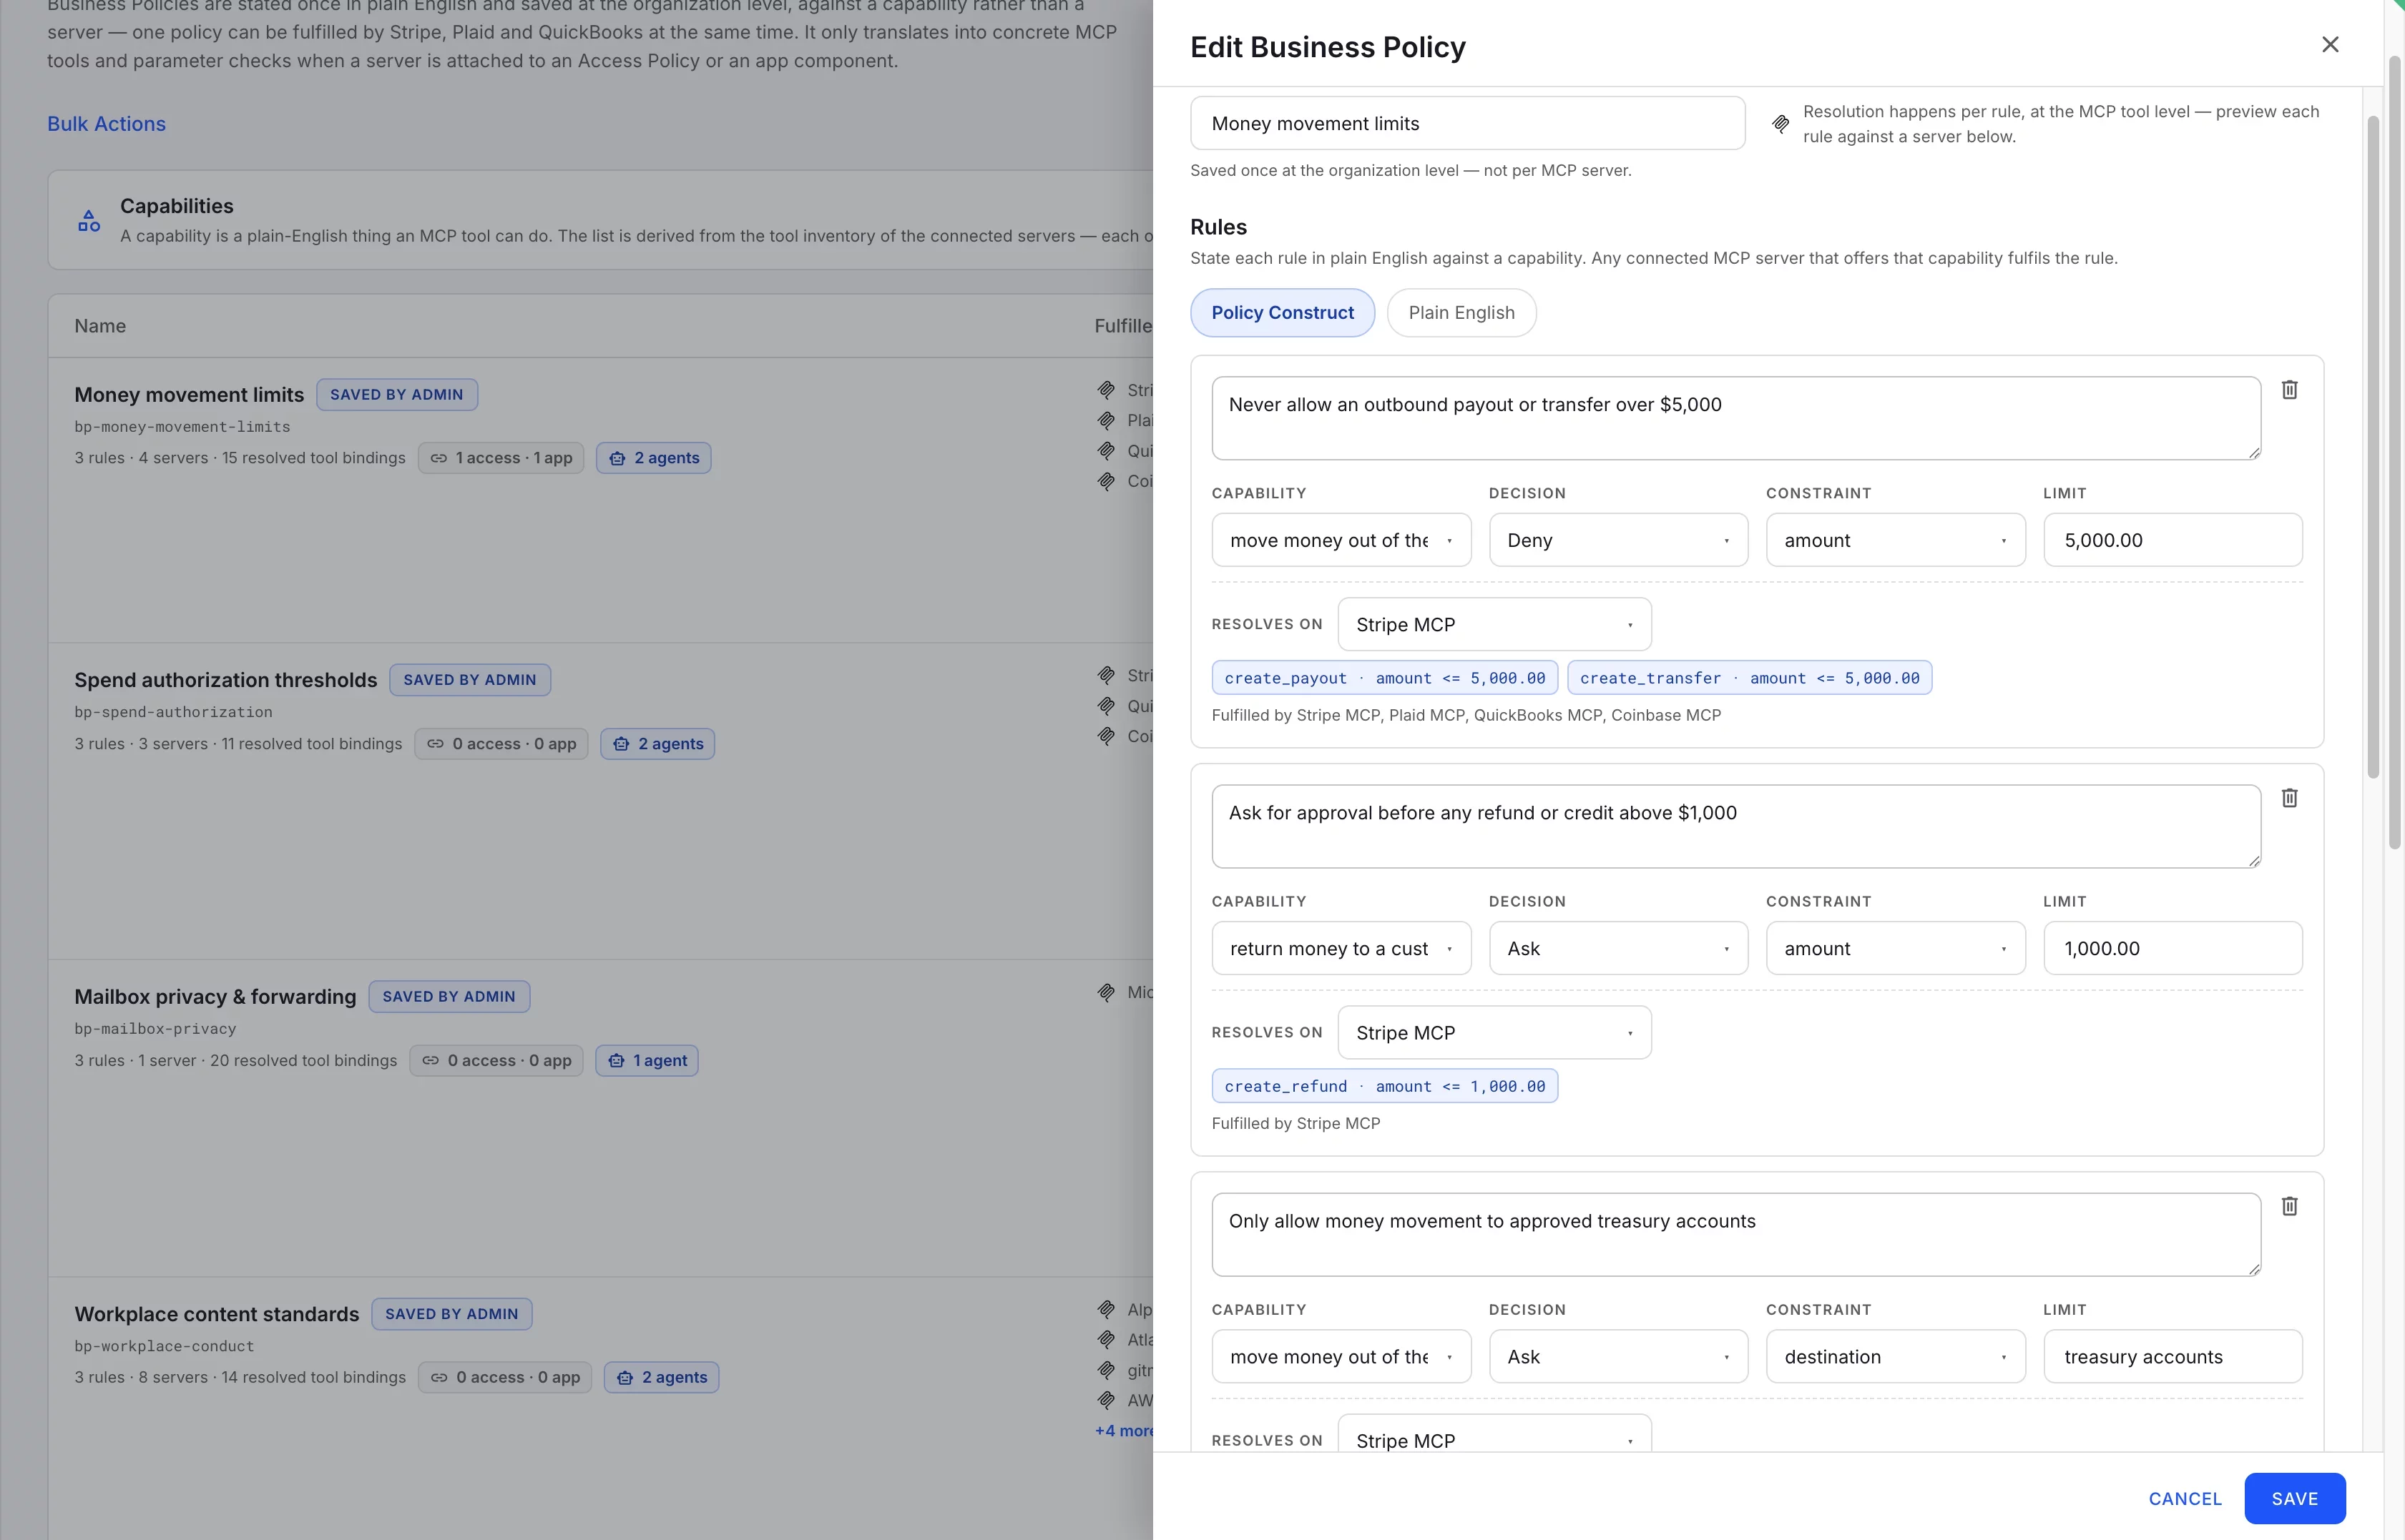Click agent icon in Money movement limits agents badge
The image size is (2405, 1540).
point(617,458)
